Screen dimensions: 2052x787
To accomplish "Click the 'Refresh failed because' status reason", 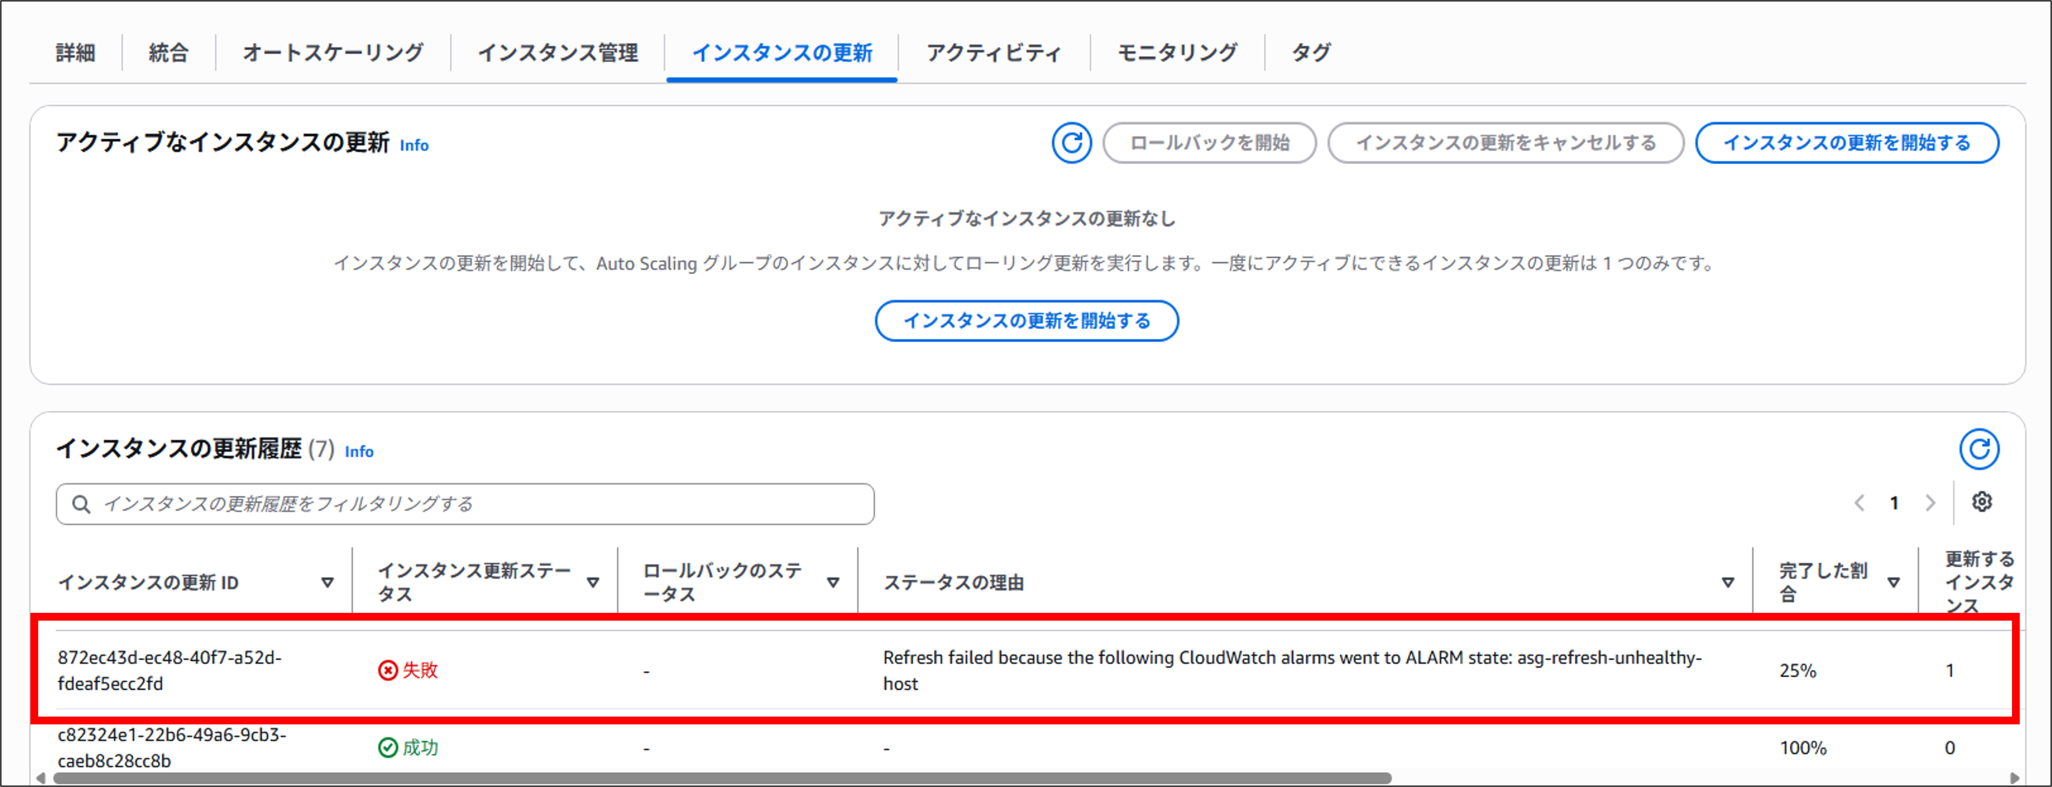I will tap(1292, 671).
